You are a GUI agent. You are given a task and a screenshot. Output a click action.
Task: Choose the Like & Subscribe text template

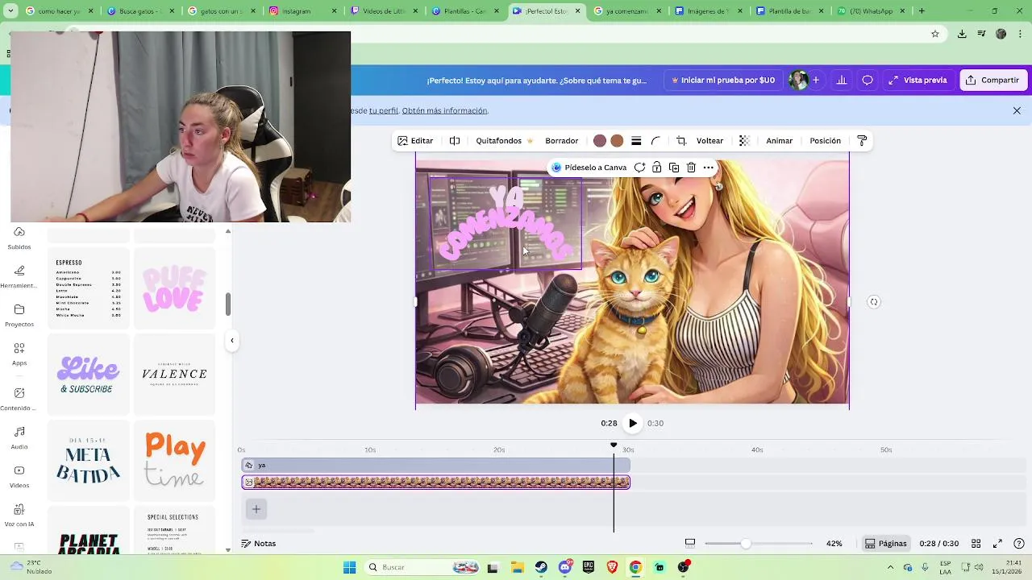click(89, 375)
